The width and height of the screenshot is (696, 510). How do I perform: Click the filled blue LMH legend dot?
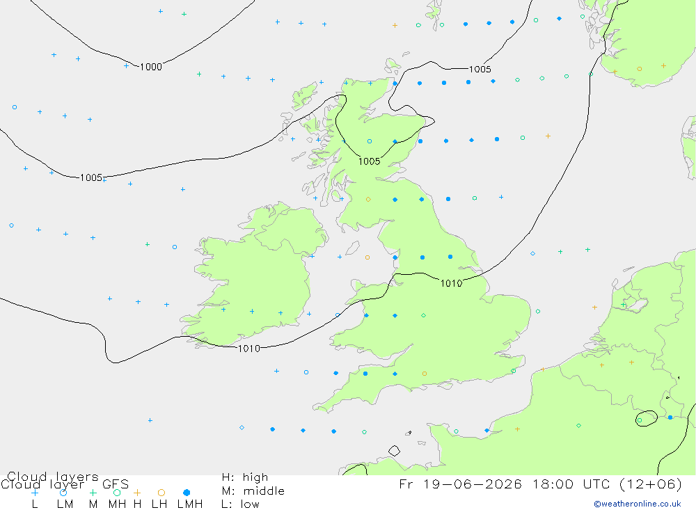[187, 493]
